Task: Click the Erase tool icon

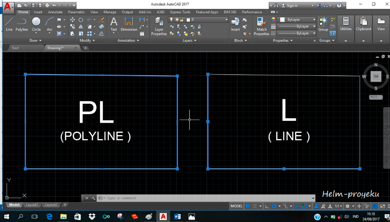Action: tap(102, 19)
